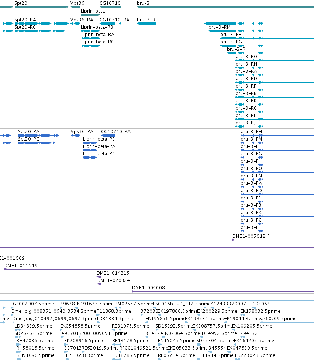Select the bru-3-PO protein label

pyautogui.click(x=251, y=169)
